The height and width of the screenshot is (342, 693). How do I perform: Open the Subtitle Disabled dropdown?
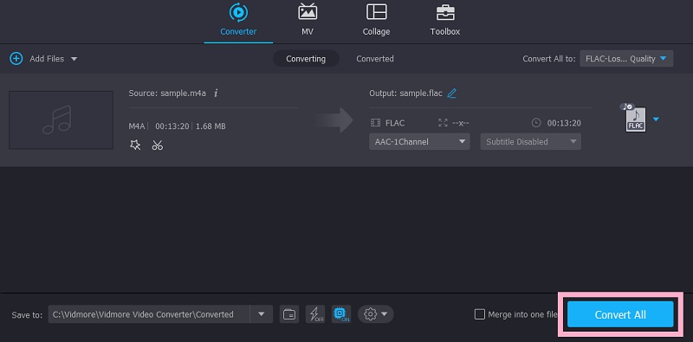click(530, 141)
